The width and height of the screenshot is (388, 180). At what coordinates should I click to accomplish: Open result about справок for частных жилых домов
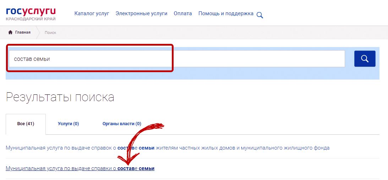[168, 148]
